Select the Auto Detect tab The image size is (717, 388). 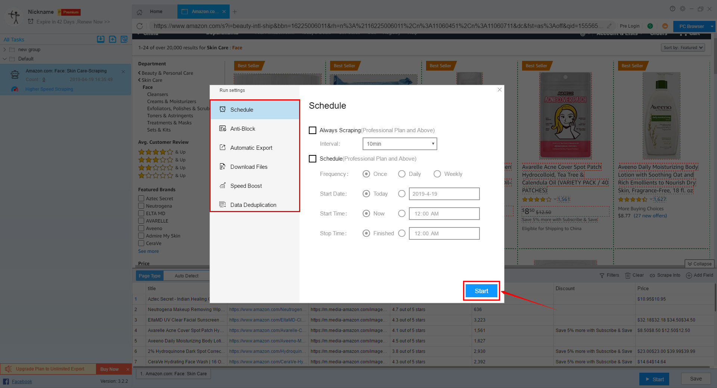tap(186, 276)
